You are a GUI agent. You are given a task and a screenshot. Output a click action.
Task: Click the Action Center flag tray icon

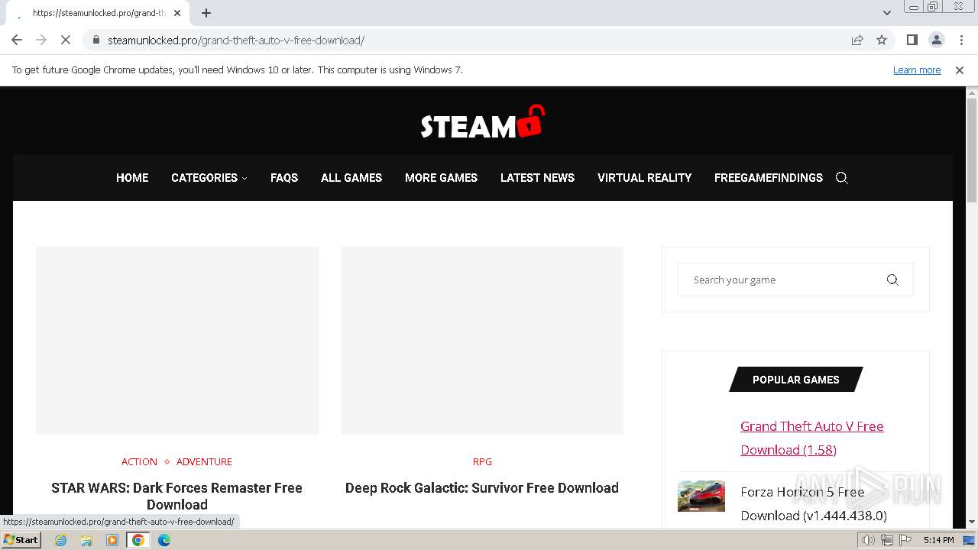point(905,540)
